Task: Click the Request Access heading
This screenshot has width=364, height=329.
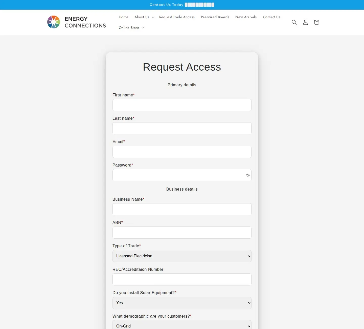Action: [182, 67]
